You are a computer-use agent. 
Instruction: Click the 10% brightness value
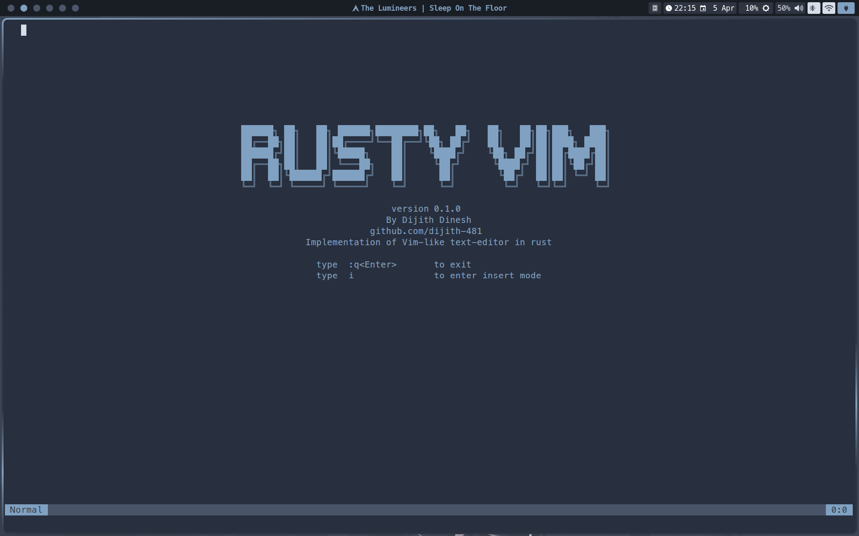(752, 8)
